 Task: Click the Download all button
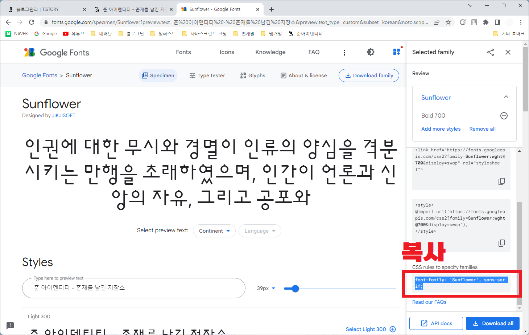coord(493,323)
